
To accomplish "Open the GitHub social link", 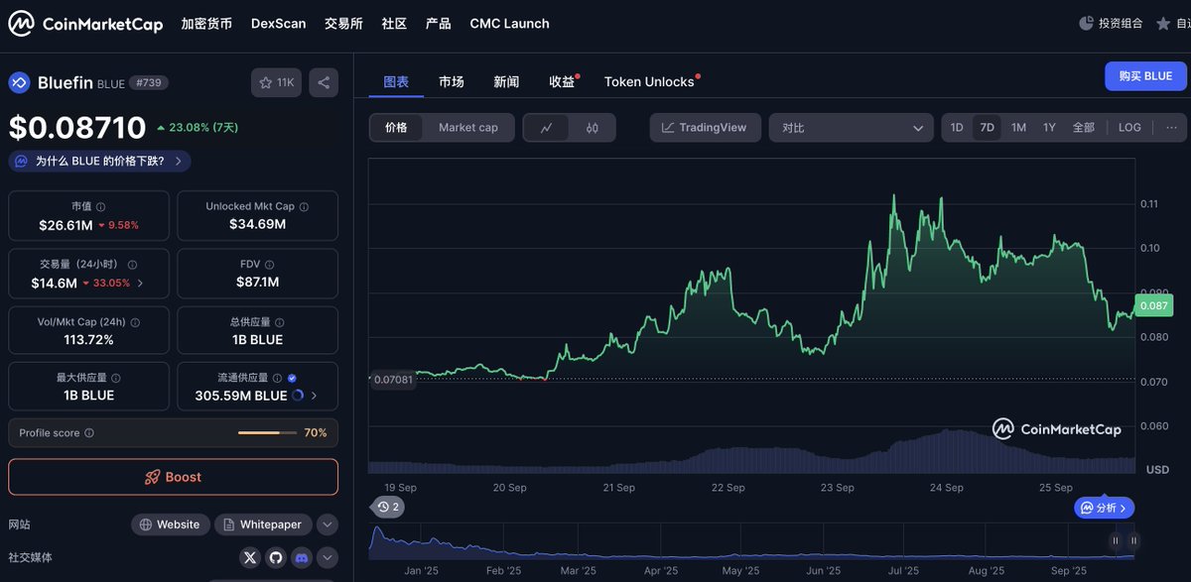I will click(x=275, y=558).
